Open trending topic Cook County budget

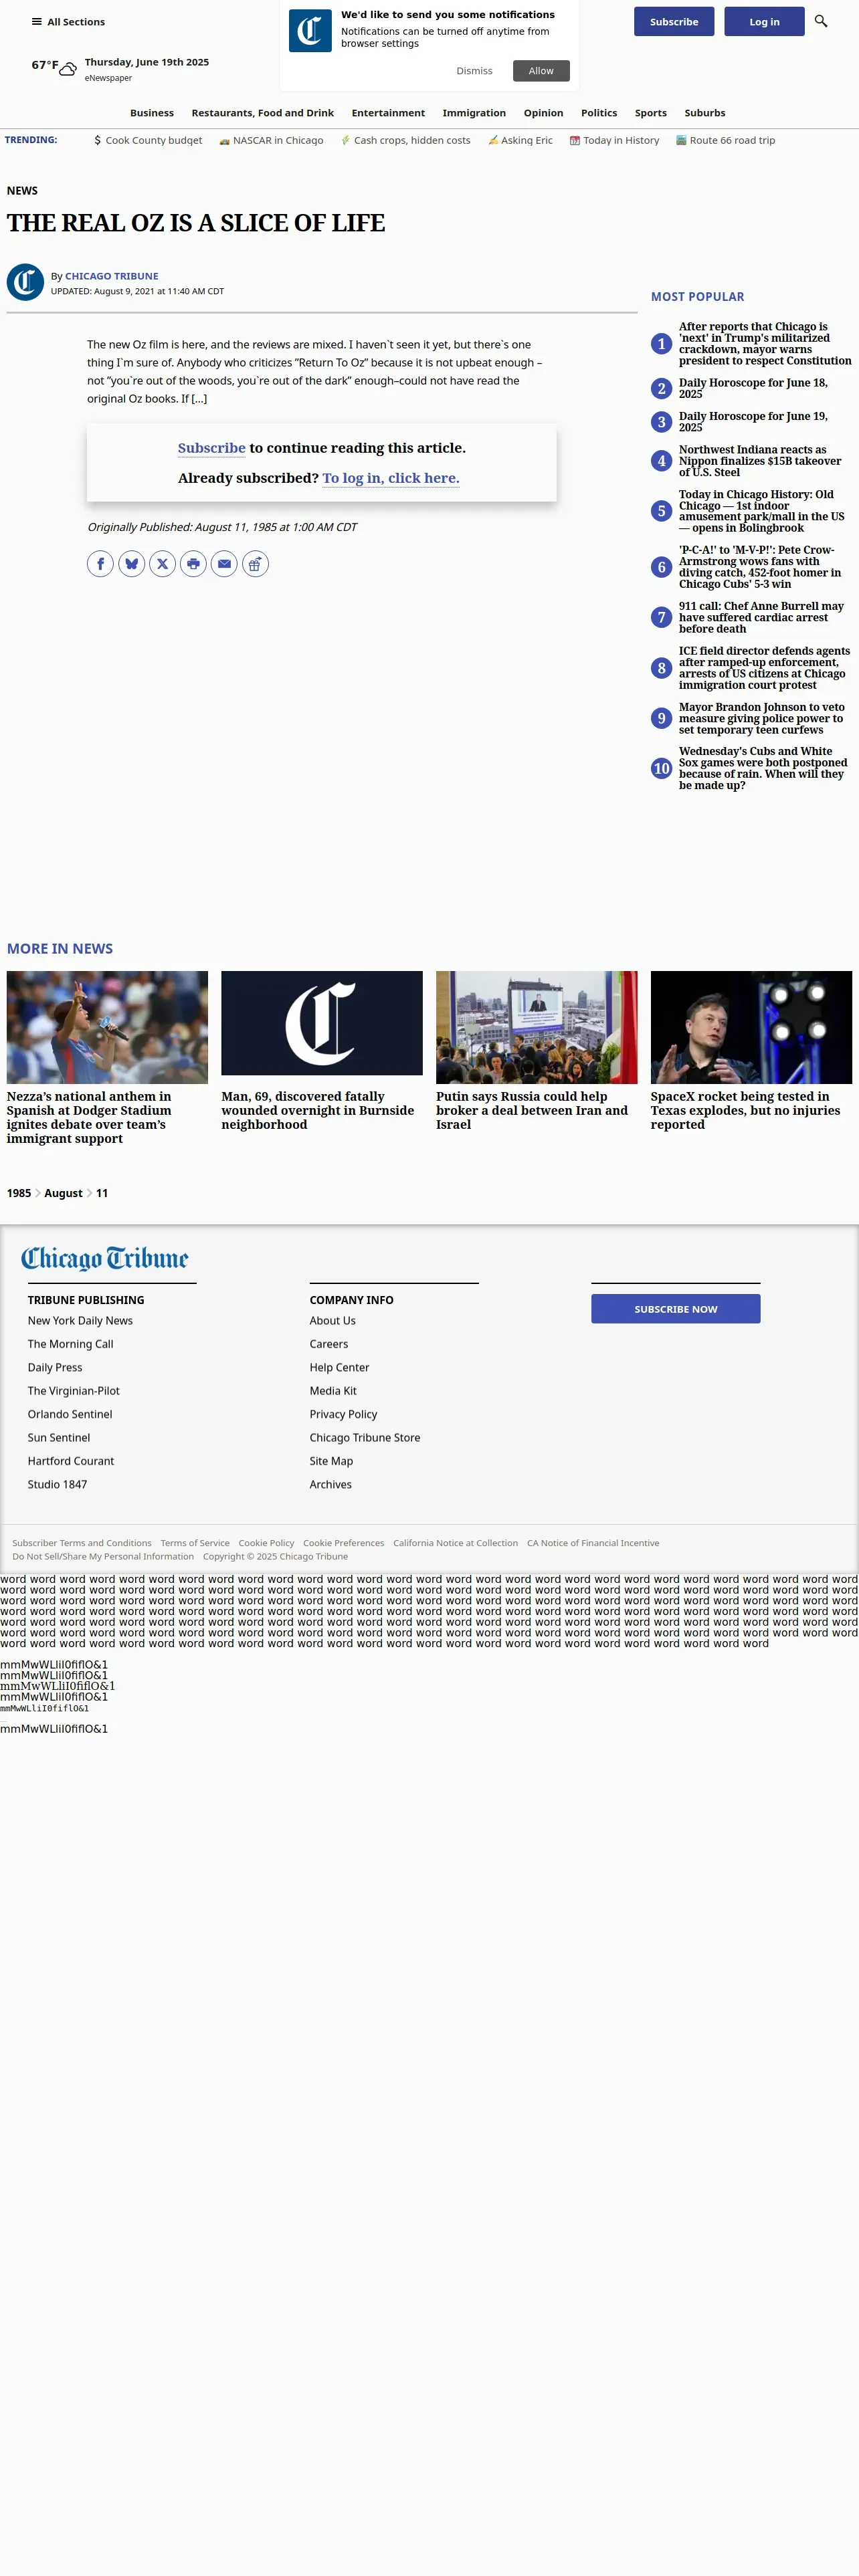pos(148,141)
